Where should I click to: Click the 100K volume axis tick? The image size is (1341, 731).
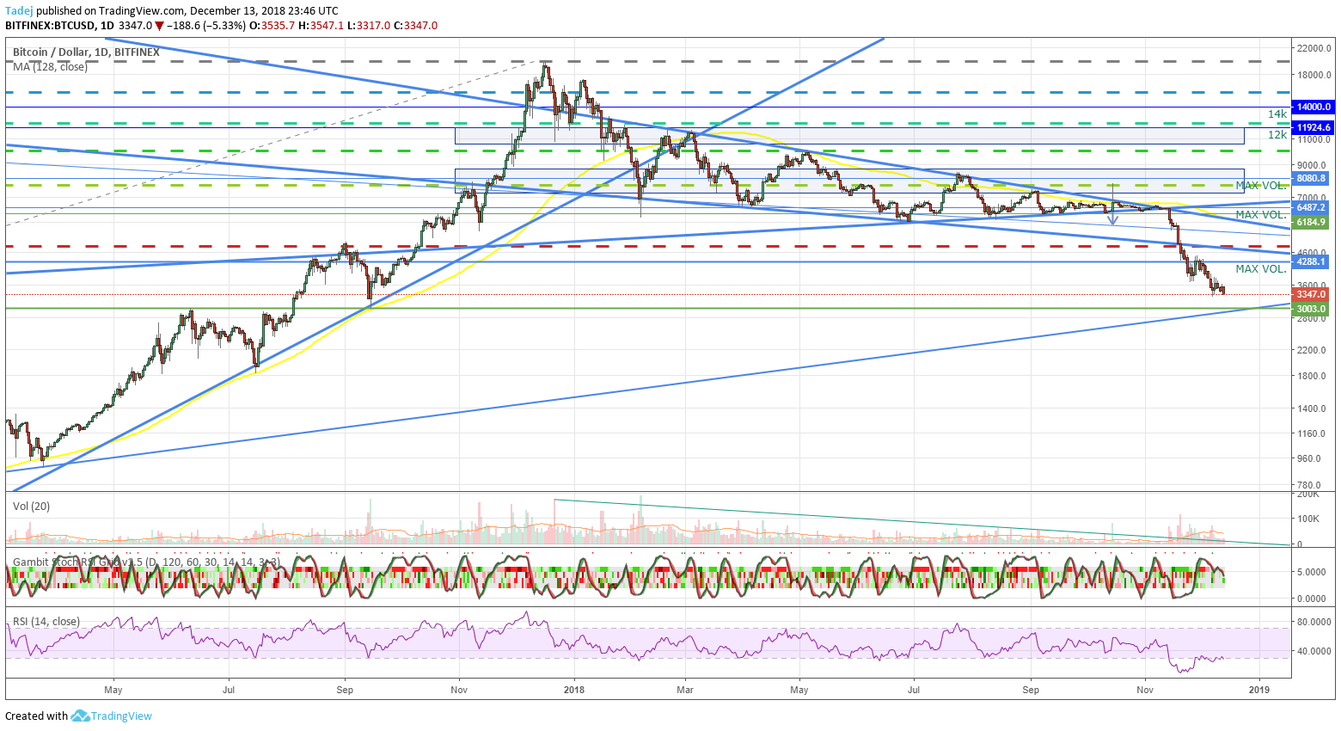(1308, 519)
